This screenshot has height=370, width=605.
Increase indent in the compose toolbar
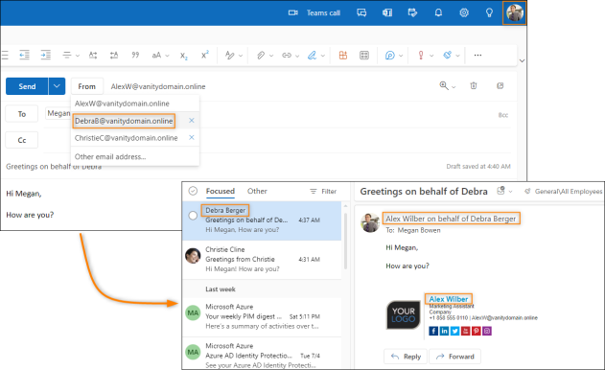[45, 56]
